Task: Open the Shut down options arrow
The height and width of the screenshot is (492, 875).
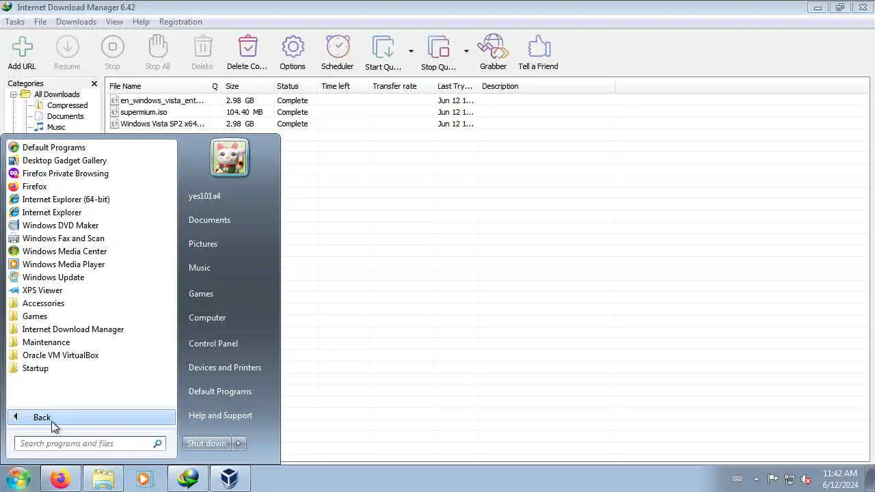Action: click(x=239, y=443)
